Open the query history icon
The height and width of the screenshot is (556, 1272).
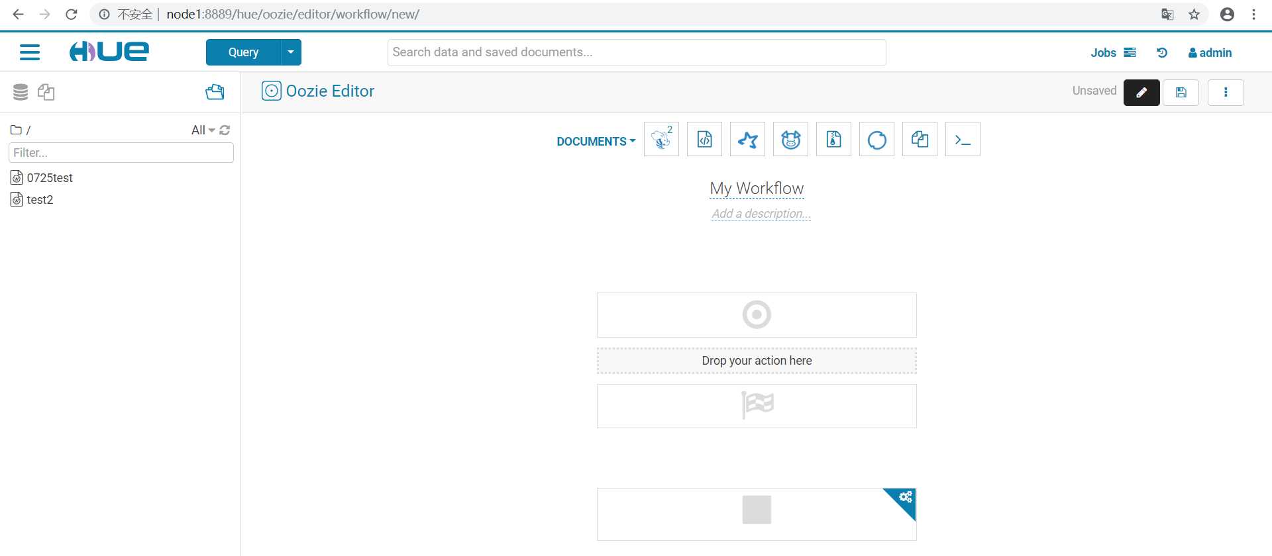(x=1162, y=52)
